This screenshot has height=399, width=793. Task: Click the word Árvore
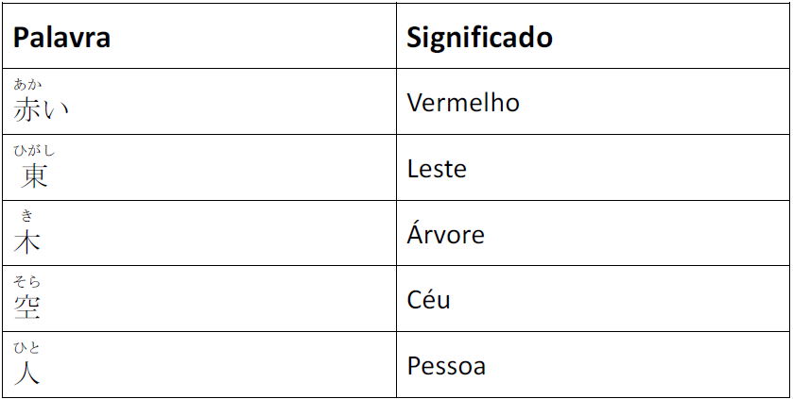pos(445,234)
